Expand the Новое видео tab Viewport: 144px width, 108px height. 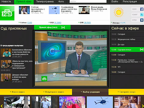[x=18, y=92]
